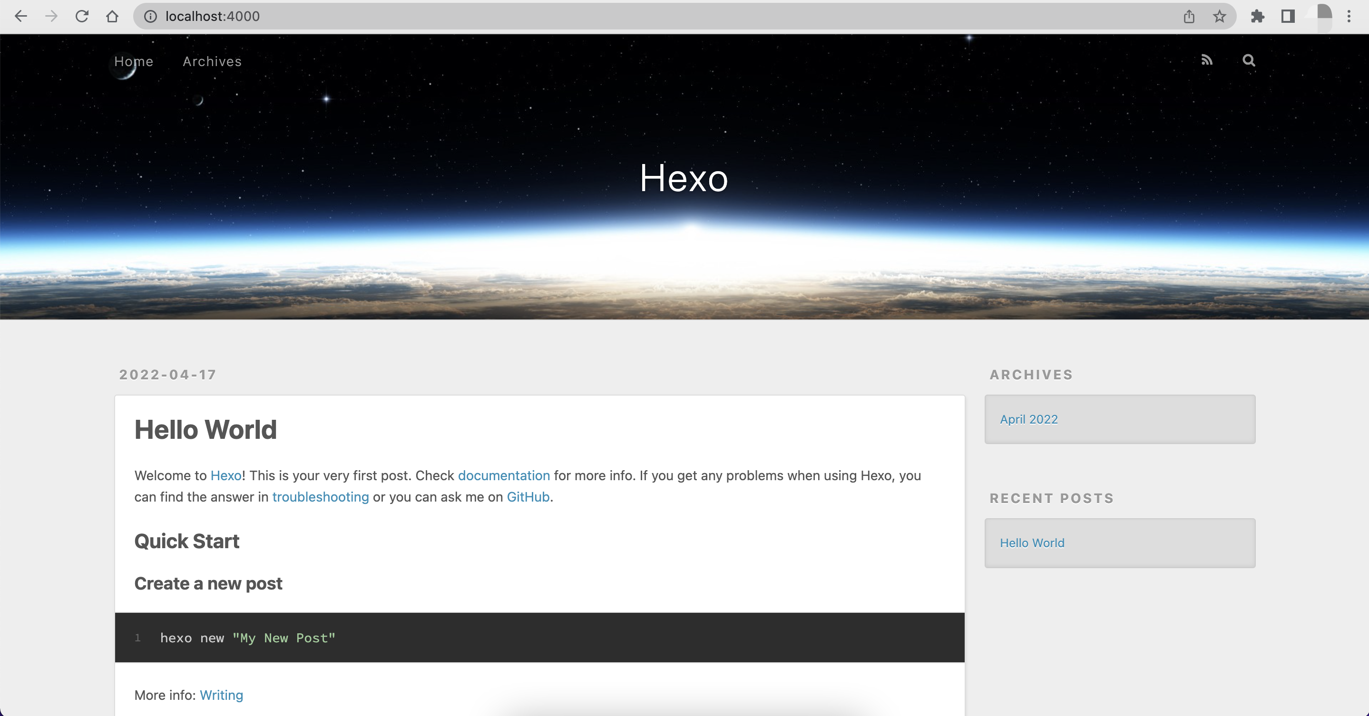Click the browser back arrow
The height and width of the screenshot is (716, 1369).
click(21, 17)
